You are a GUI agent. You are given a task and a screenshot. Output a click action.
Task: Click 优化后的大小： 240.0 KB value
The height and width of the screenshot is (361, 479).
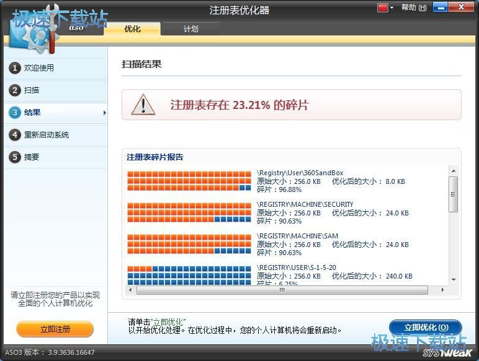[x=372, y=276]
